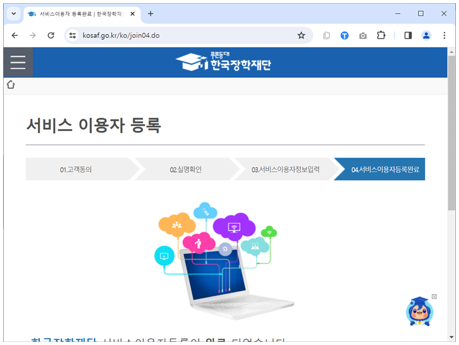Click the 서비스 이용자 등록 heading

pos(93,126)
